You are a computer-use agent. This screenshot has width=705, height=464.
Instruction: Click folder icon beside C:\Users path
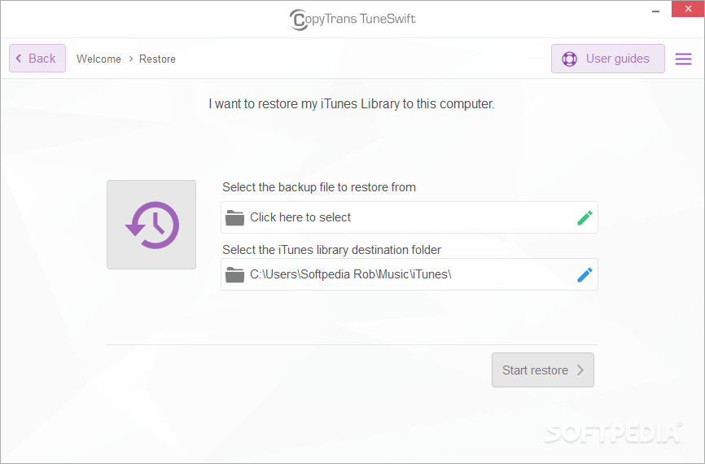234,274
